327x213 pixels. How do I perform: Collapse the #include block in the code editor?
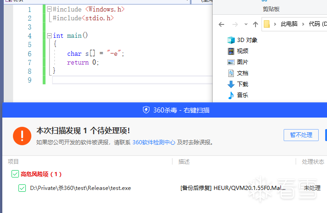tap(49, 9)
